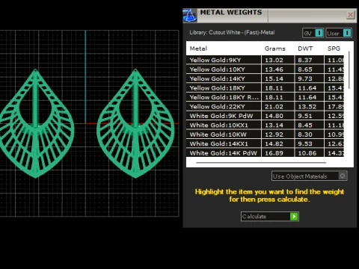
Task: Select the Yellow Gold:9KY row
Action: tap(265, 60)
